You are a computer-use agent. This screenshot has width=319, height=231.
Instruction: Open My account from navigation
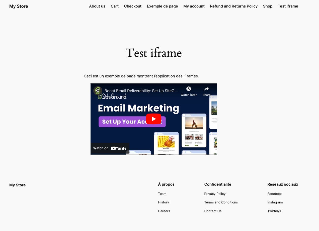point(194,6)
